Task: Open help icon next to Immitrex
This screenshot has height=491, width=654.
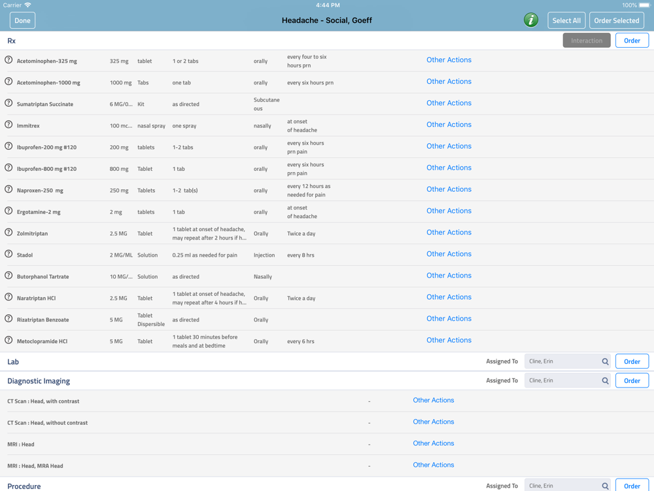Action: (9, 125)
